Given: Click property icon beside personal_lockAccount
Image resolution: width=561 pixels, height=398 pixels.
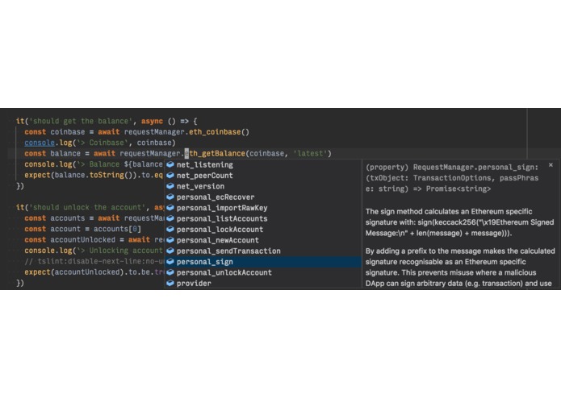Looking at the screenshot, I should pos(170,229).
